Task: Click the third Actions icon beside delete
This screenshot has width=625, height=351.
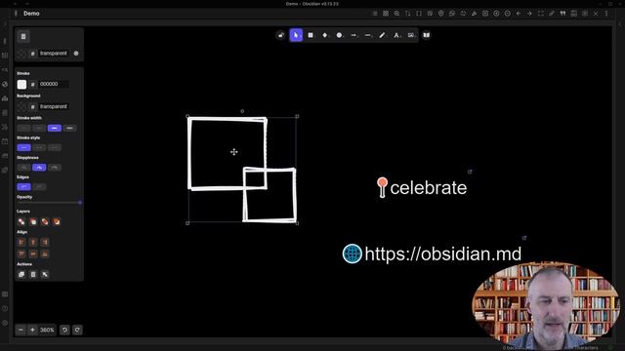Action: 45,274
